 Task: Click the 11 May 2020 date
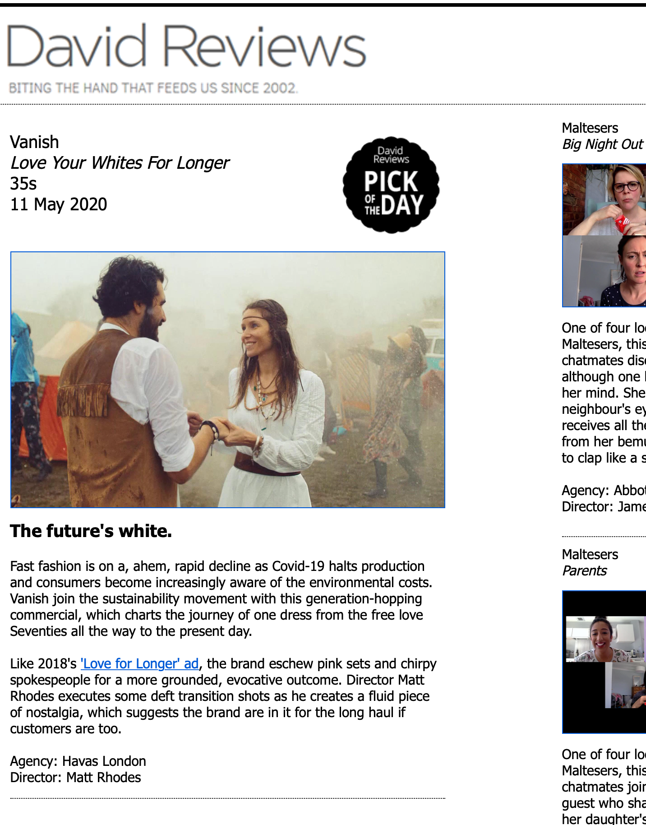(59, 204)
